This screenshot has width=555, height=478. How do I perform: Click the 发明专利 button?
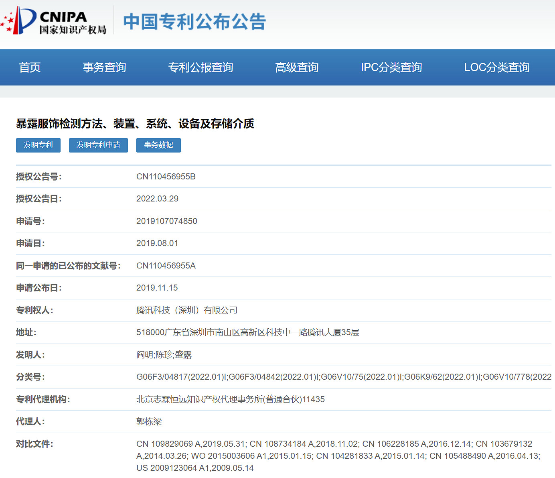point(38,145)
